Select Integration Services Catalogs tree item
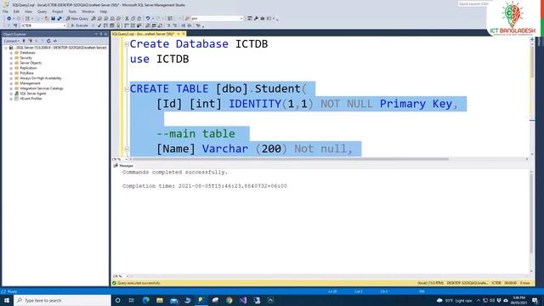Viewport: 544px width, 306px height. coord(42,88)
